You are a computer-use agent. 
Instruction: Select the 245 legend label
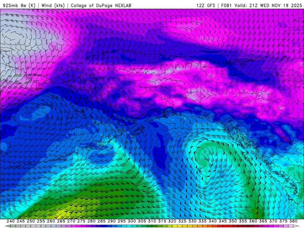(x=21, y=221)
